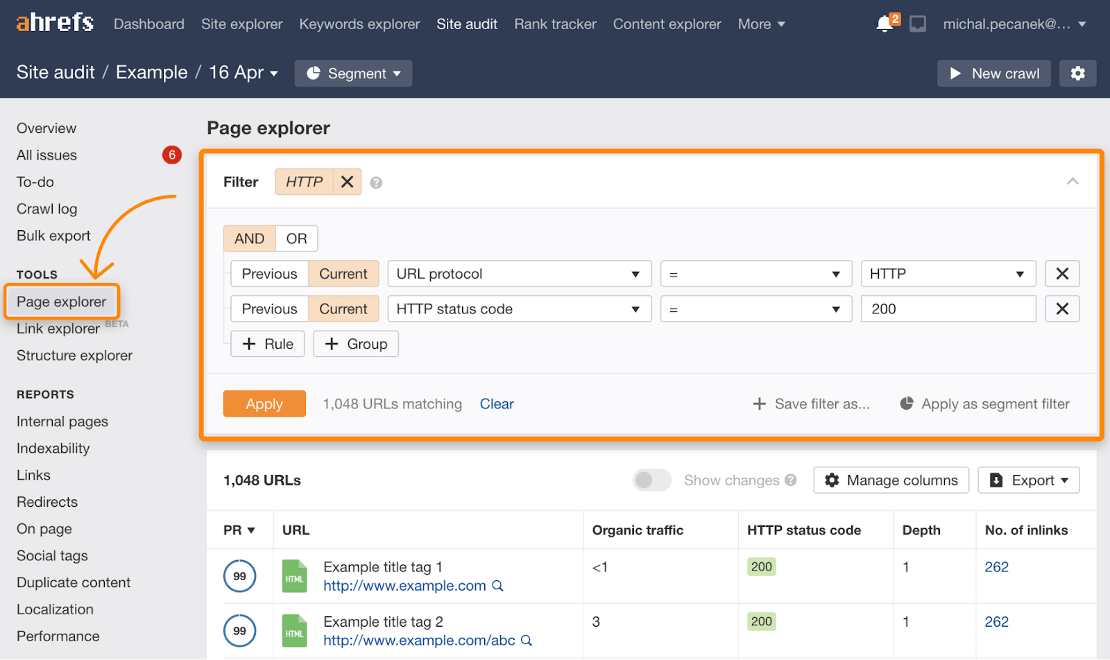The height and width of the screenshot is (660, 1110).
Task: Clear the current filter
Action: (x=497, y=403)
